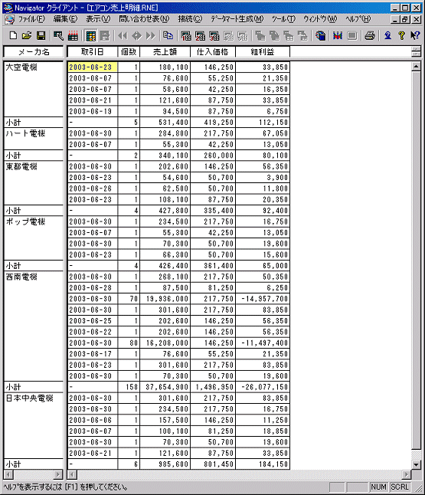Image resolution: width=425 pixels, height=495 pixels.
Task: Click the query condition icon right of Save
Action: (x=58, y=36)
